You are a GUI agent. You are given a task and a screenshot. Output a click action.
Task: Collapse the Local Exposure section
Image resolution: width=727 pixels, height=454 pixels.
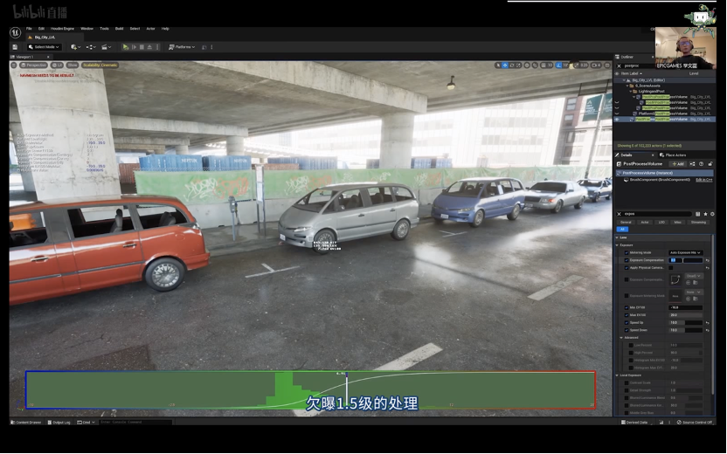click(x=617, y=375)
